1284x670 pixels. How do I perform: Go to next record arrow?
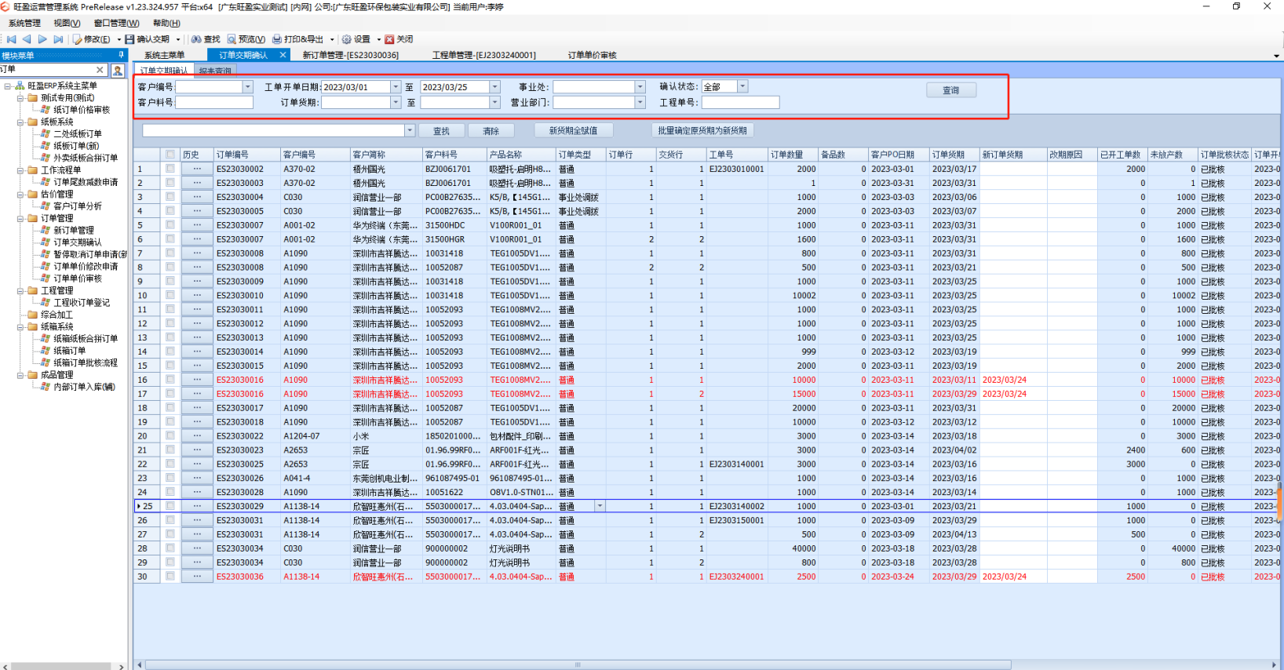coord(42,39)
